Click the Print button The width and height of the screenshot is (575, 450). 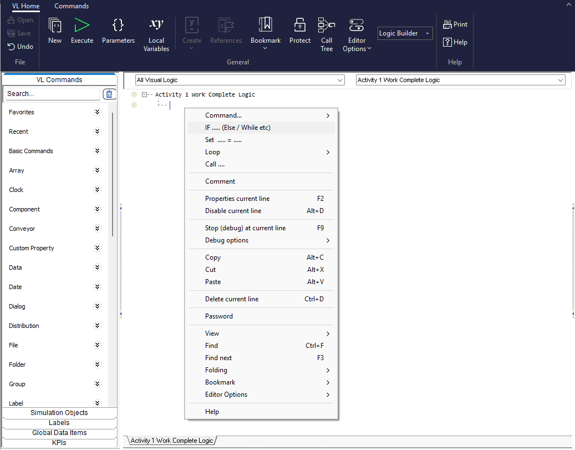[x=455, y=24]
